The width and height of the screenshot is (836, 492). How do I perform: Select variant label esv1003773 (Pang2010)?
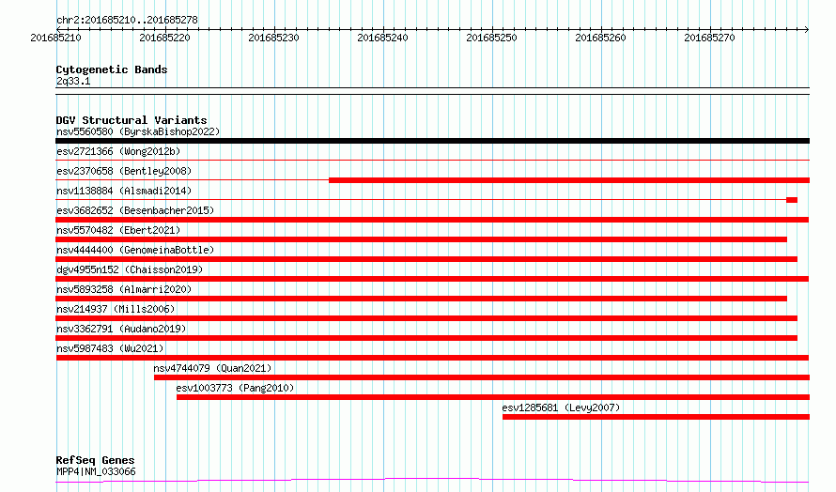coord(235,388)
